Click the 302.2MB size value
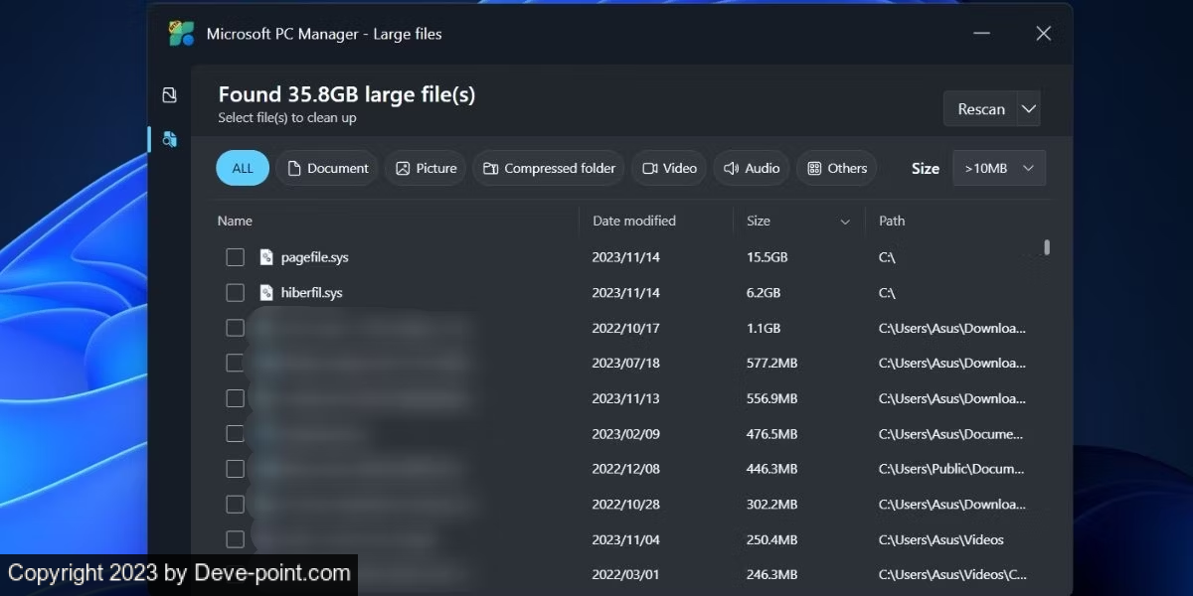Viewport: 1193px width, 596px height. (771, 505)
